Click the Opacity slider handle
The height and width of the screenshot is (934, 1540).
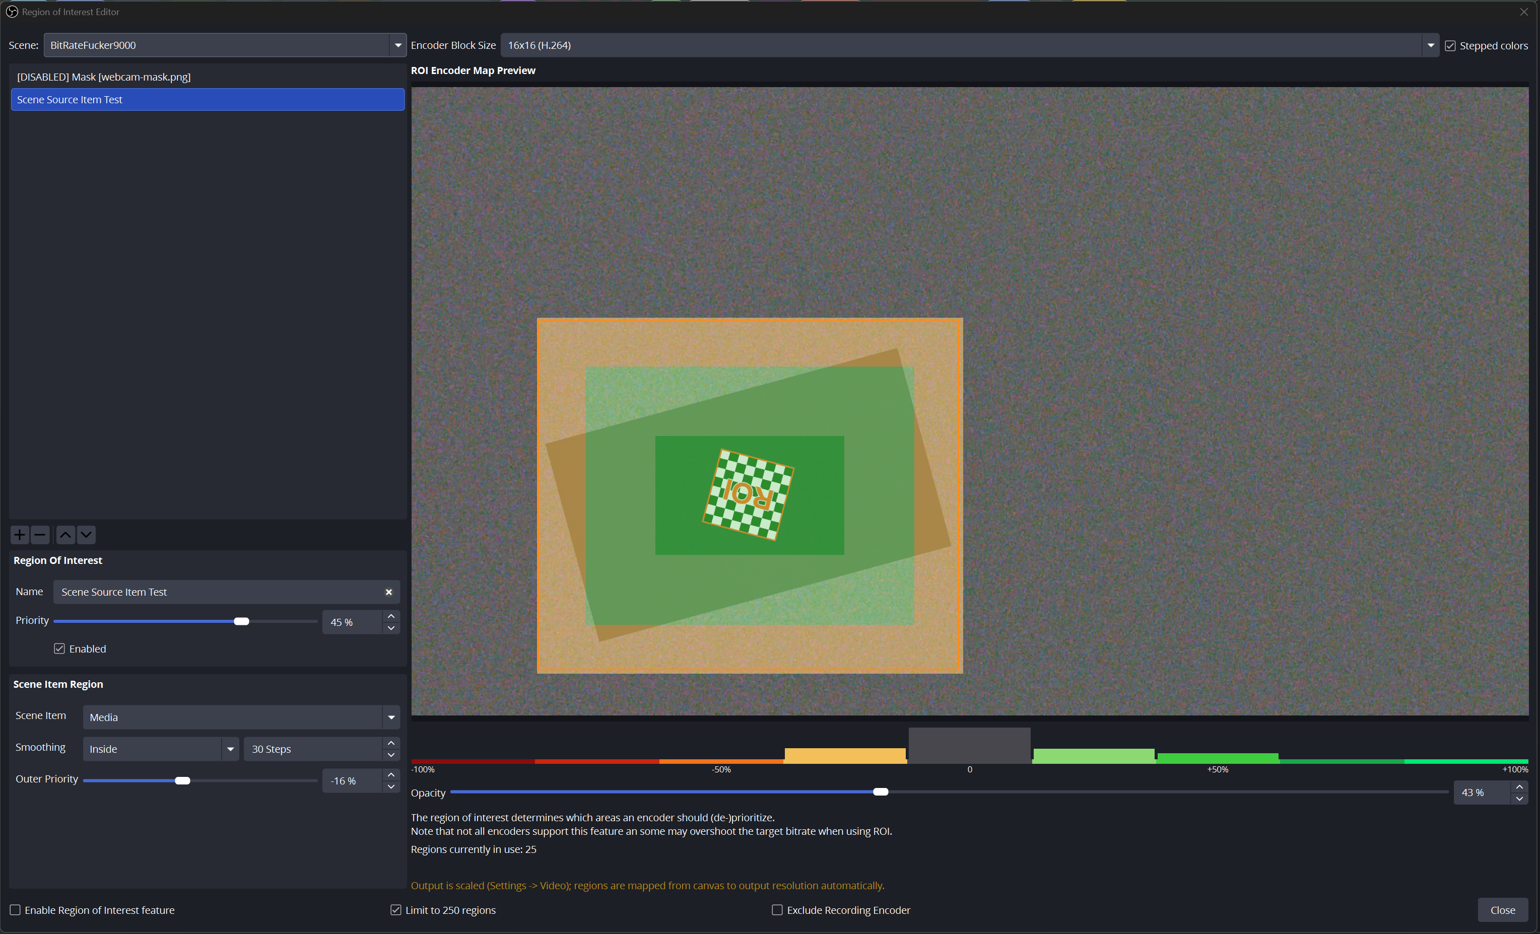pyautogui.click(x=881, y=792)
